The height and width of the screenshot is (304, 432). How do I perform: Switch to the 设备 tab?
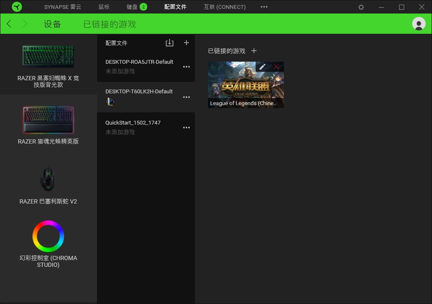pyautogui.click(x=52, y=24)
